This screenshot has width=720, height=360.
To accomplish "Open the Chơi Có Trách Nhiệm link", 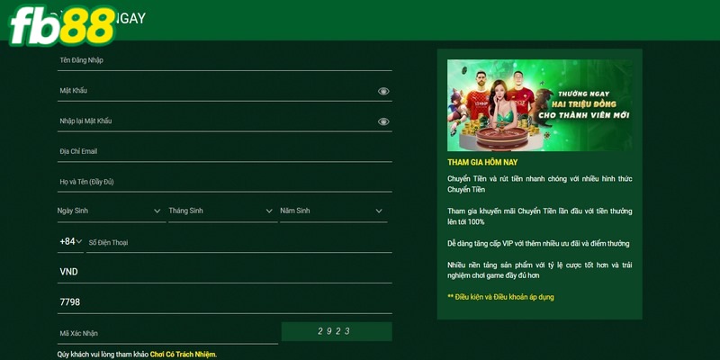I will coord(183,355).
